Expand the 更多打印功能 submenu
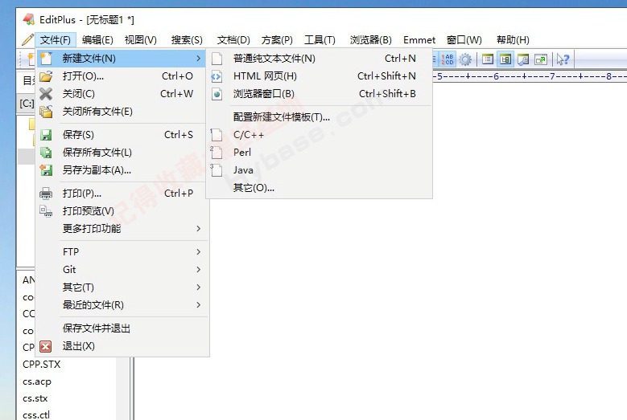Viewport: 627px width, 420px height. tap(122, 229)
